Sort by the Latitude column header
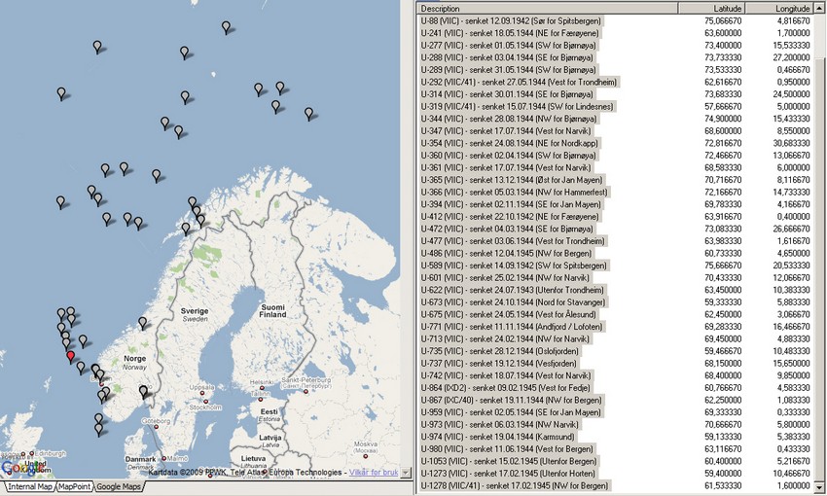The height and width of the screenshot is (496, 827). (711, 9)
